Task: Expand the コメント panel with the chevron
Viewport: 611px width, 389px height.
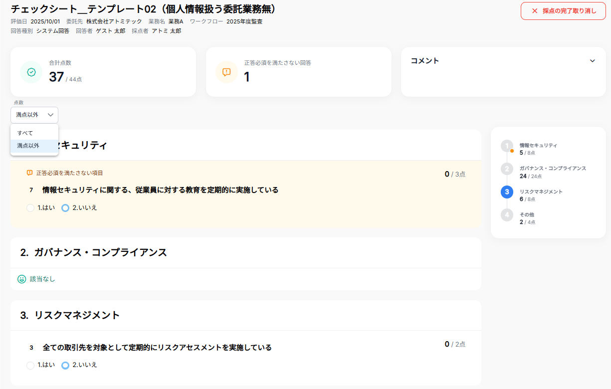Action: 592,61
